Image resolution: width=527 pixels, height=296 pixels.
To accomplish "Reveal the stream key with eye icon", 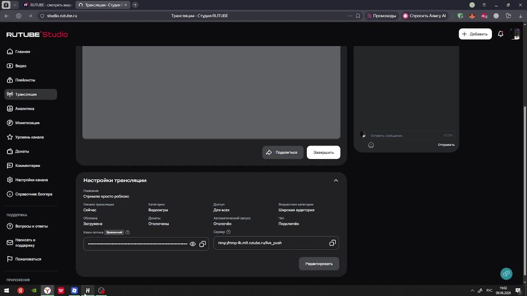I will click(193, 244).
